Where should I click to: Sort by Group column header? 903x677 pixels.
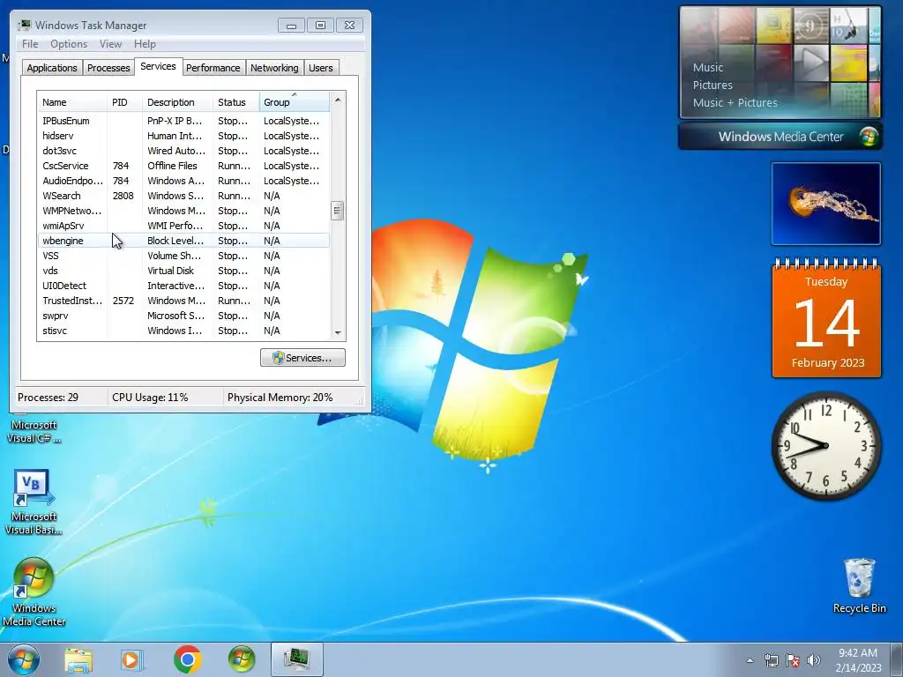pos(295,102)
